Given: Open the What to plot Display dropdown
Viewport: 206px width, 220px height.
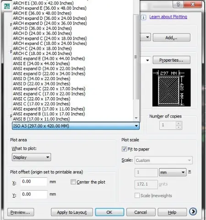Looking at the screenshot, I should (x=31, y=157).
